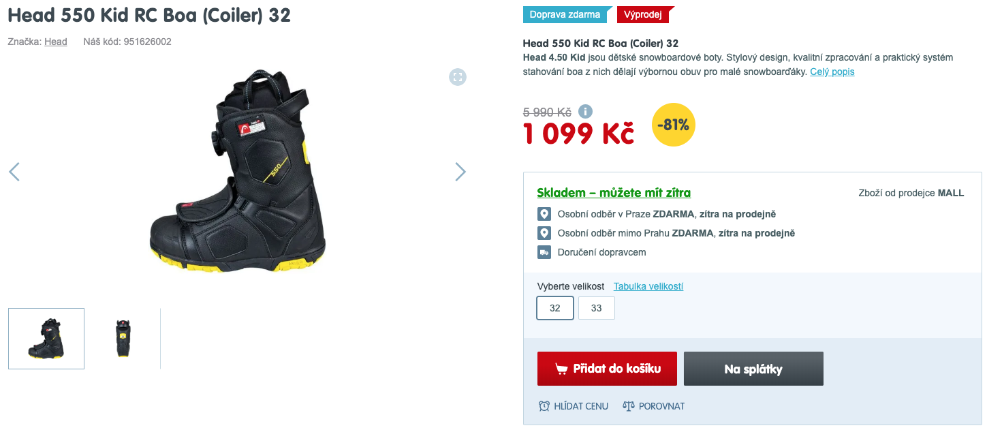Image resolution: width=987 pixels, height=430 pixels.
Task: Select size 33
Action: point(597,308)
